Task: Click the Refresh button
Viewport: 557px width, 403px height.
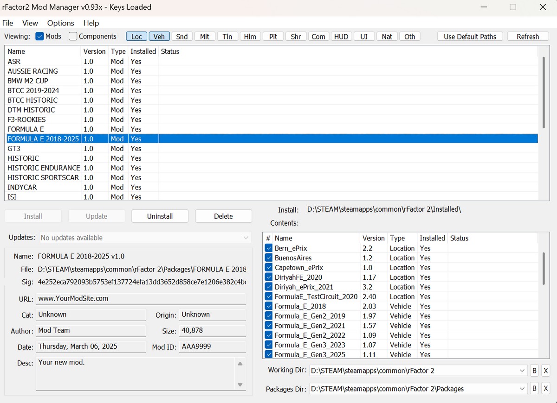Action: tap(528, 37)
